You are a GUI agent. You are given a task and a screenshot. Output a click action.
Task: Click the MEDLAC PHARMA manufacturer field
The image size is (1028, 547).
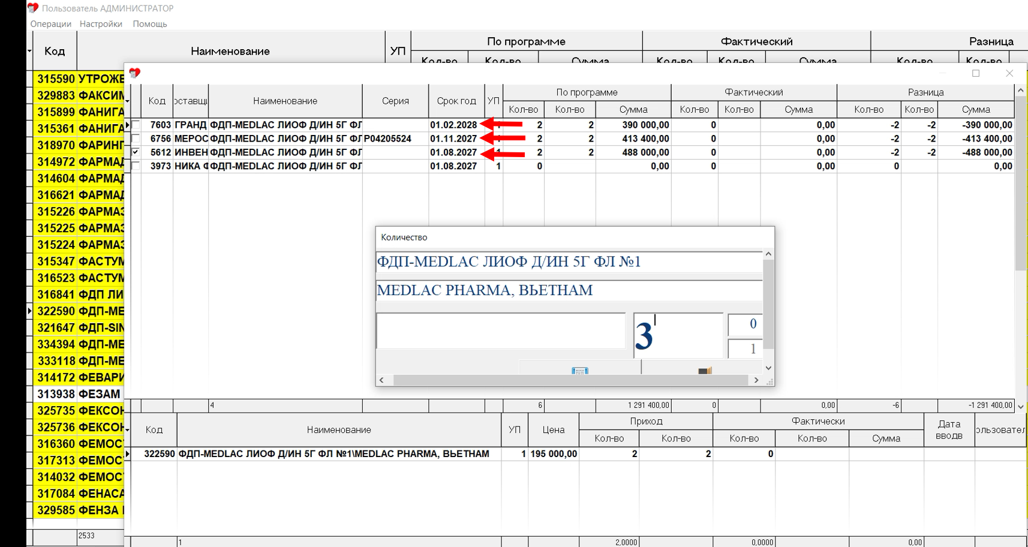(x=569, y=290)
